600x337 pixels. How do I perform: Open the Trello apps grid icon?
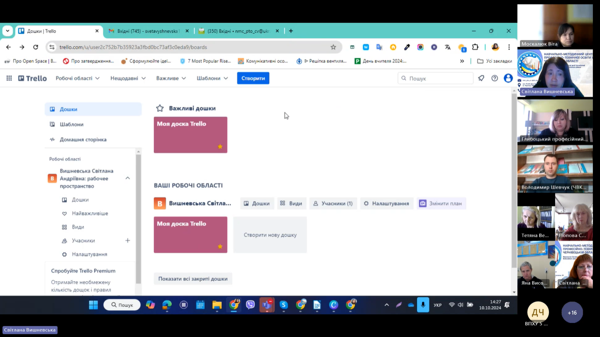[x=9, y=78]
